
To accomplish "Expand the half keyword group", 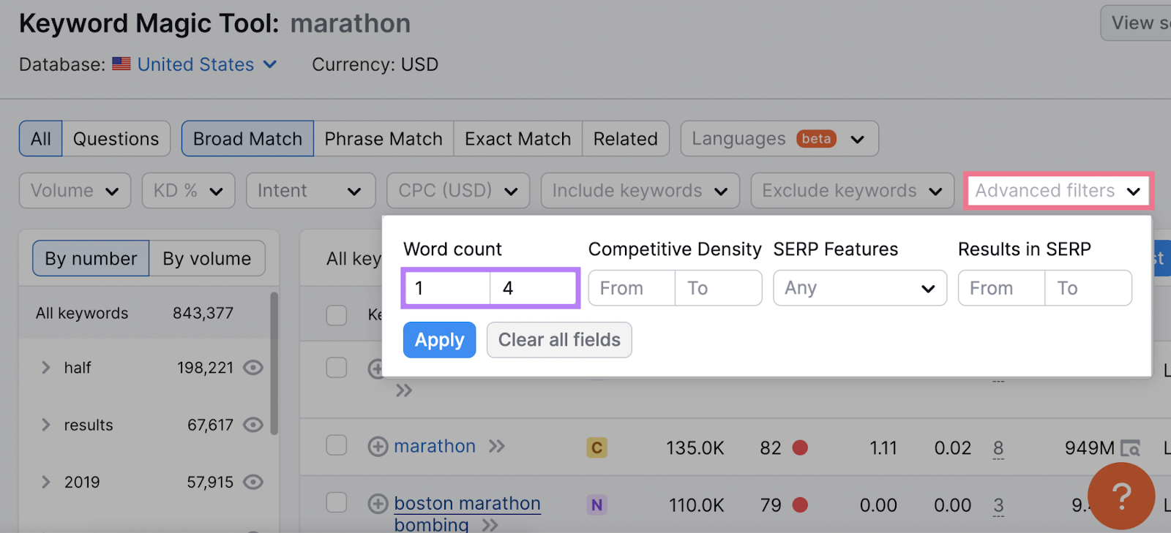I will click(45, 367).
